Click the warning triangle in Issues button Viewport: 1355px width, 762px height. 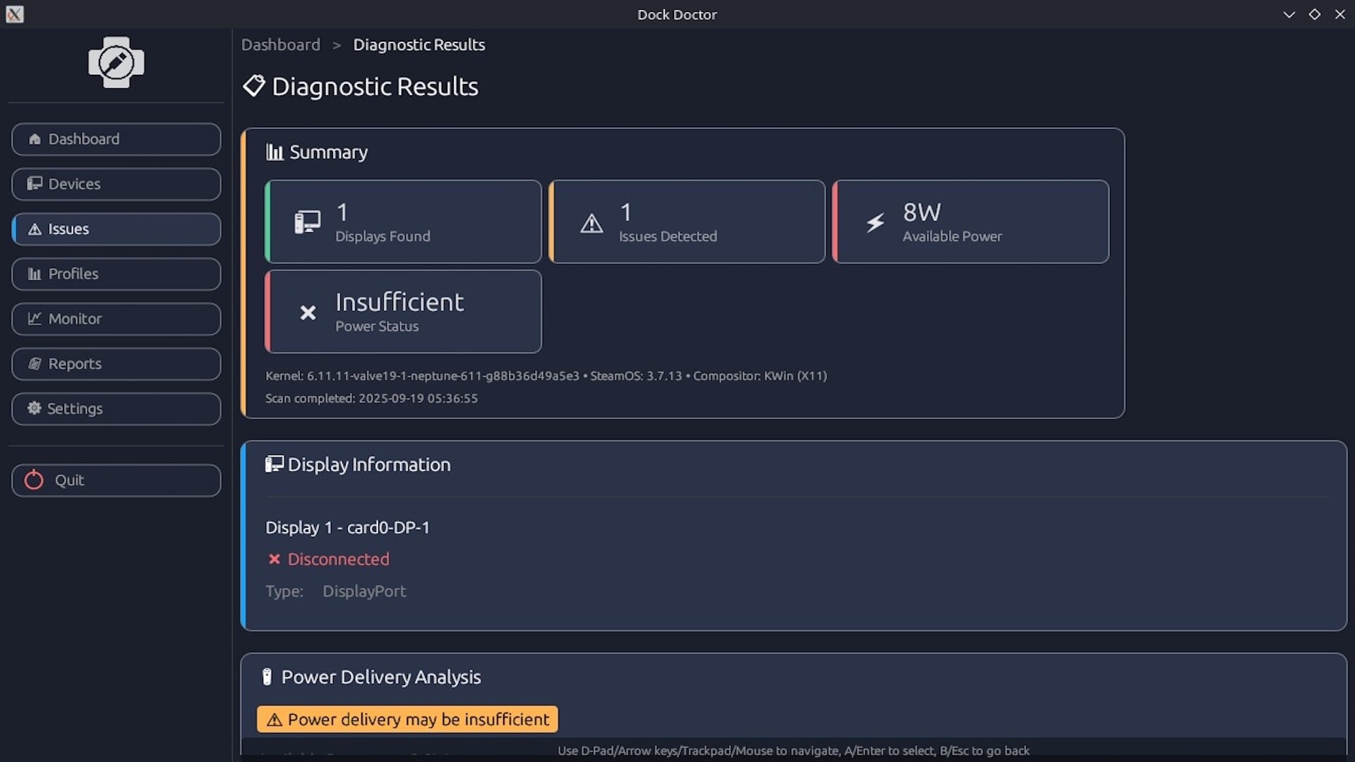tap(35, 229)
